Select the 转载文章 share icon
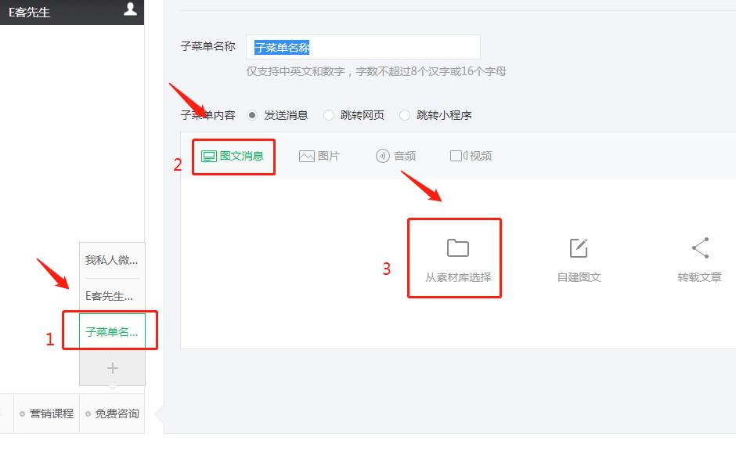This screenshot has height=455, width=736. pos(698,247)
